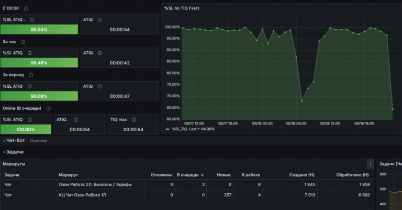The height and width of the screenshot is (210, 402).
Task: Expand the Чат-бот row
Action: coord(15,141)
